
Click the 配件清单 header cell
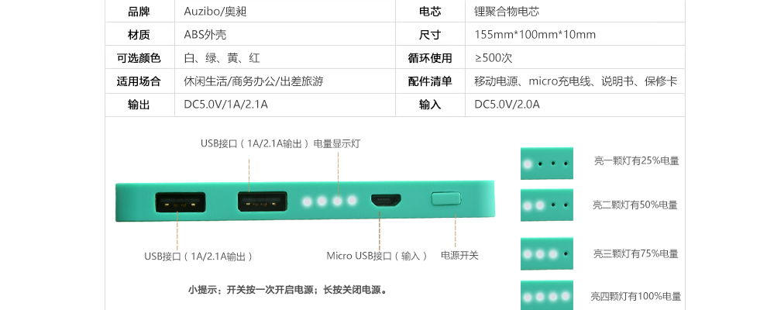pos(430,81)
